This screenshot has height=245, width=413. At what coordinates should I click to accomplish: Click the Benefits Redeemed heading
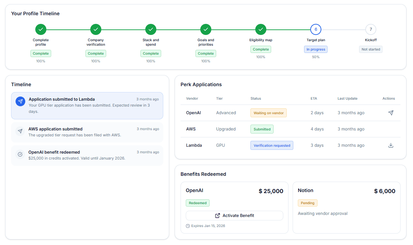pos(203,174)
